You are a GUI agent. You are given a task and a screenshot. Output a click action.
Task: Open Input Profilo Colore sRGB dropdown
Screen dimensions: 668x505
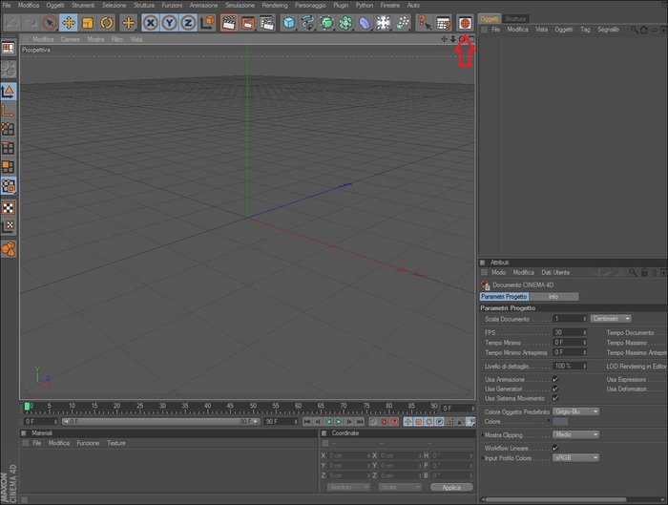click(575, 457)
